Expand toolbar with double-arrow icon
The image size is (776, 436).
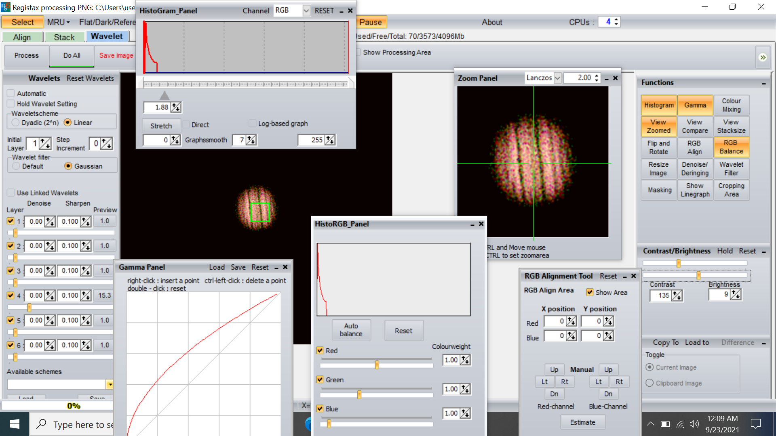pyautogui.click(x=763, y=57)
